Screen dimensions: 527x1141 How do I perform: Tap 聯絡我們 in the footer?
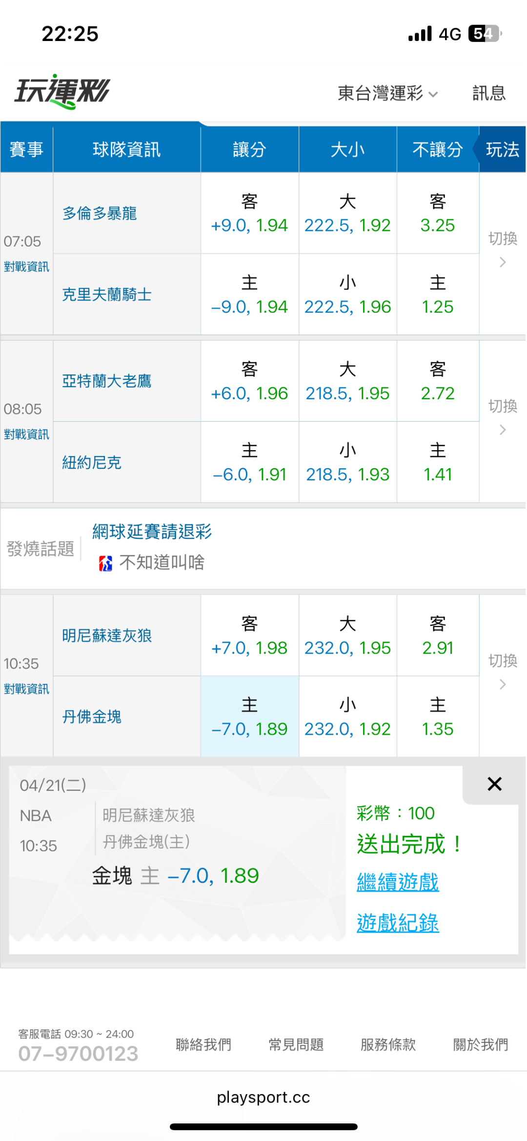pyautogui.click(x=203, y=1045)
